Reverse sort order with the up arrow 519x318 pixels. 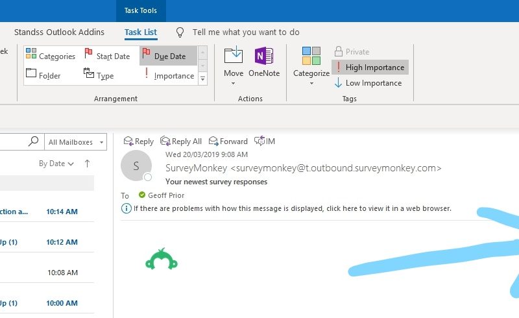tap(87, 164)
